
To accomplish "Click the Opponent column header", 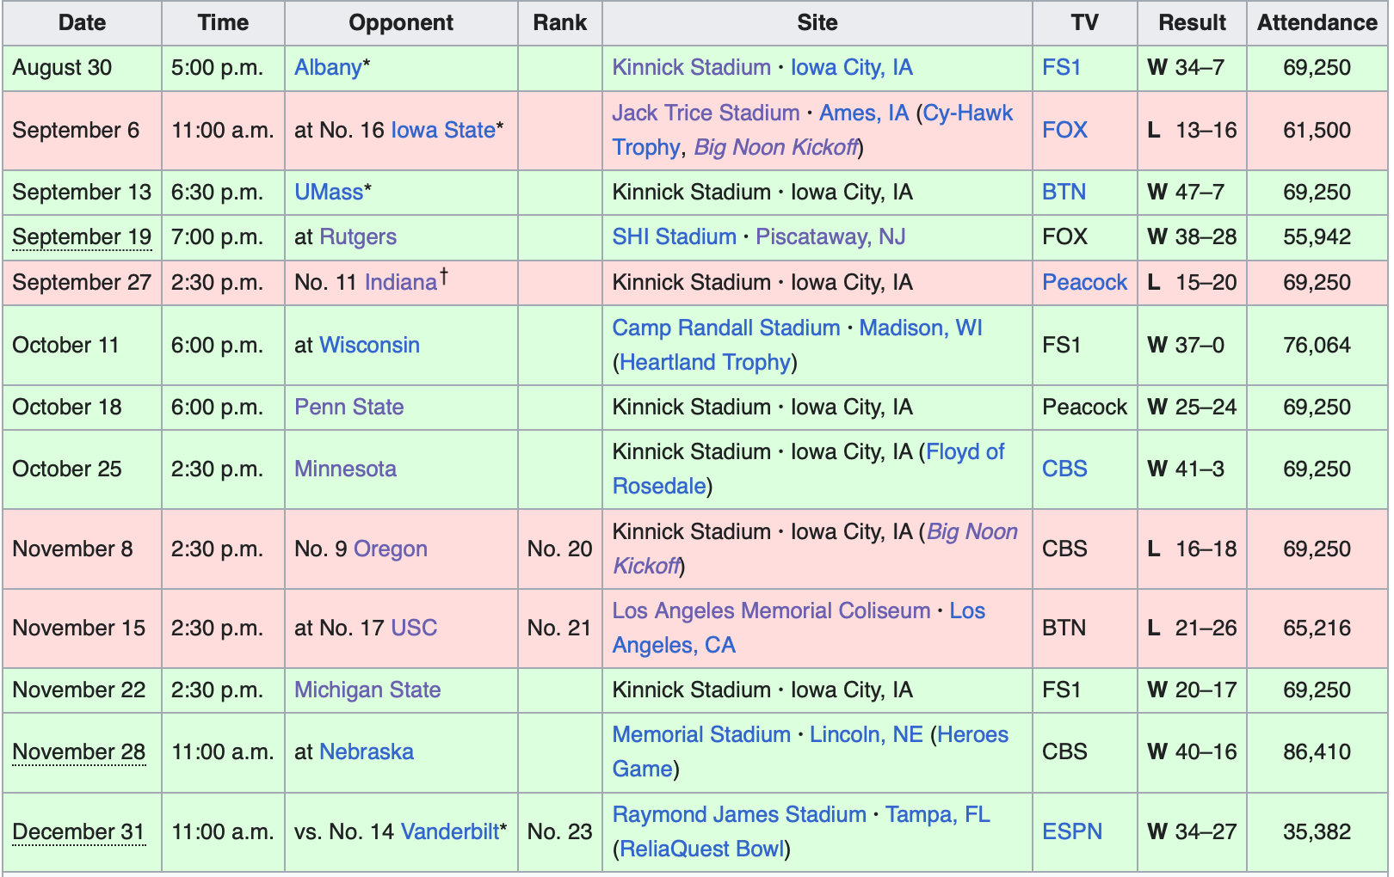I will point(401,23).
